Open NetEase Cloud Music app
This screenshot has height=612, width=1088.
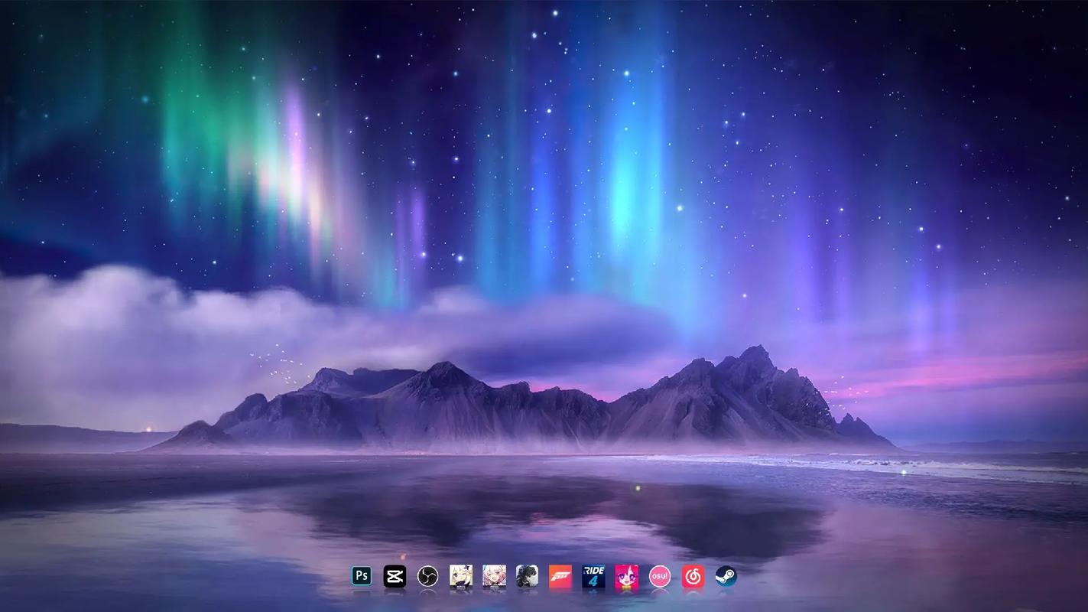[693, 576]
